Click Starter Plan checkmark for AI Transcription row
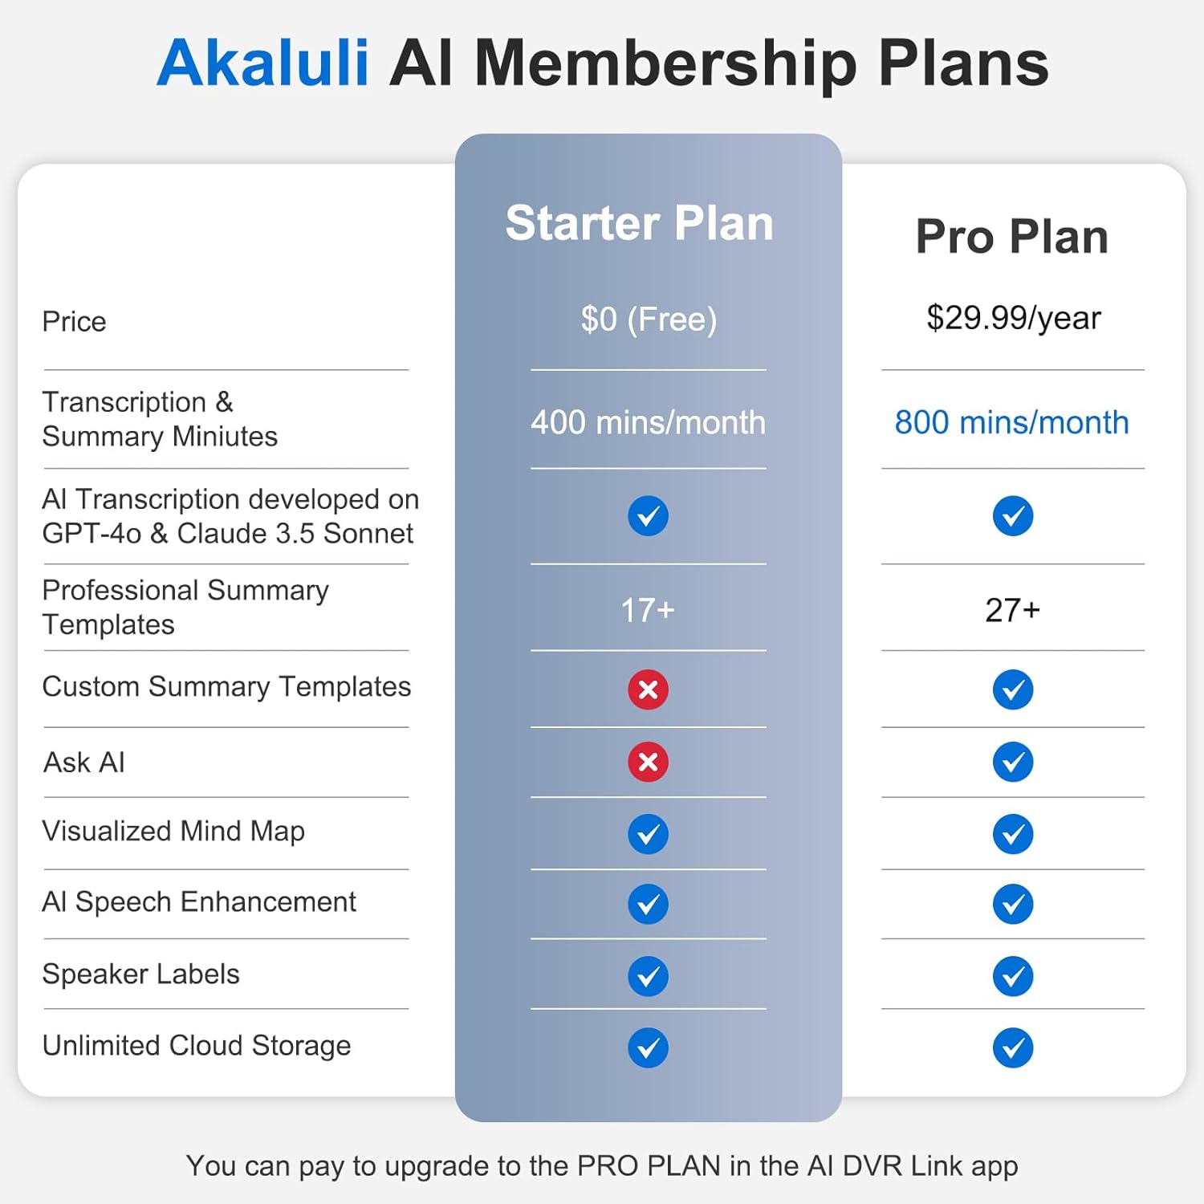The height and width of the screenshot is (1204, 1204). point(648,515)
